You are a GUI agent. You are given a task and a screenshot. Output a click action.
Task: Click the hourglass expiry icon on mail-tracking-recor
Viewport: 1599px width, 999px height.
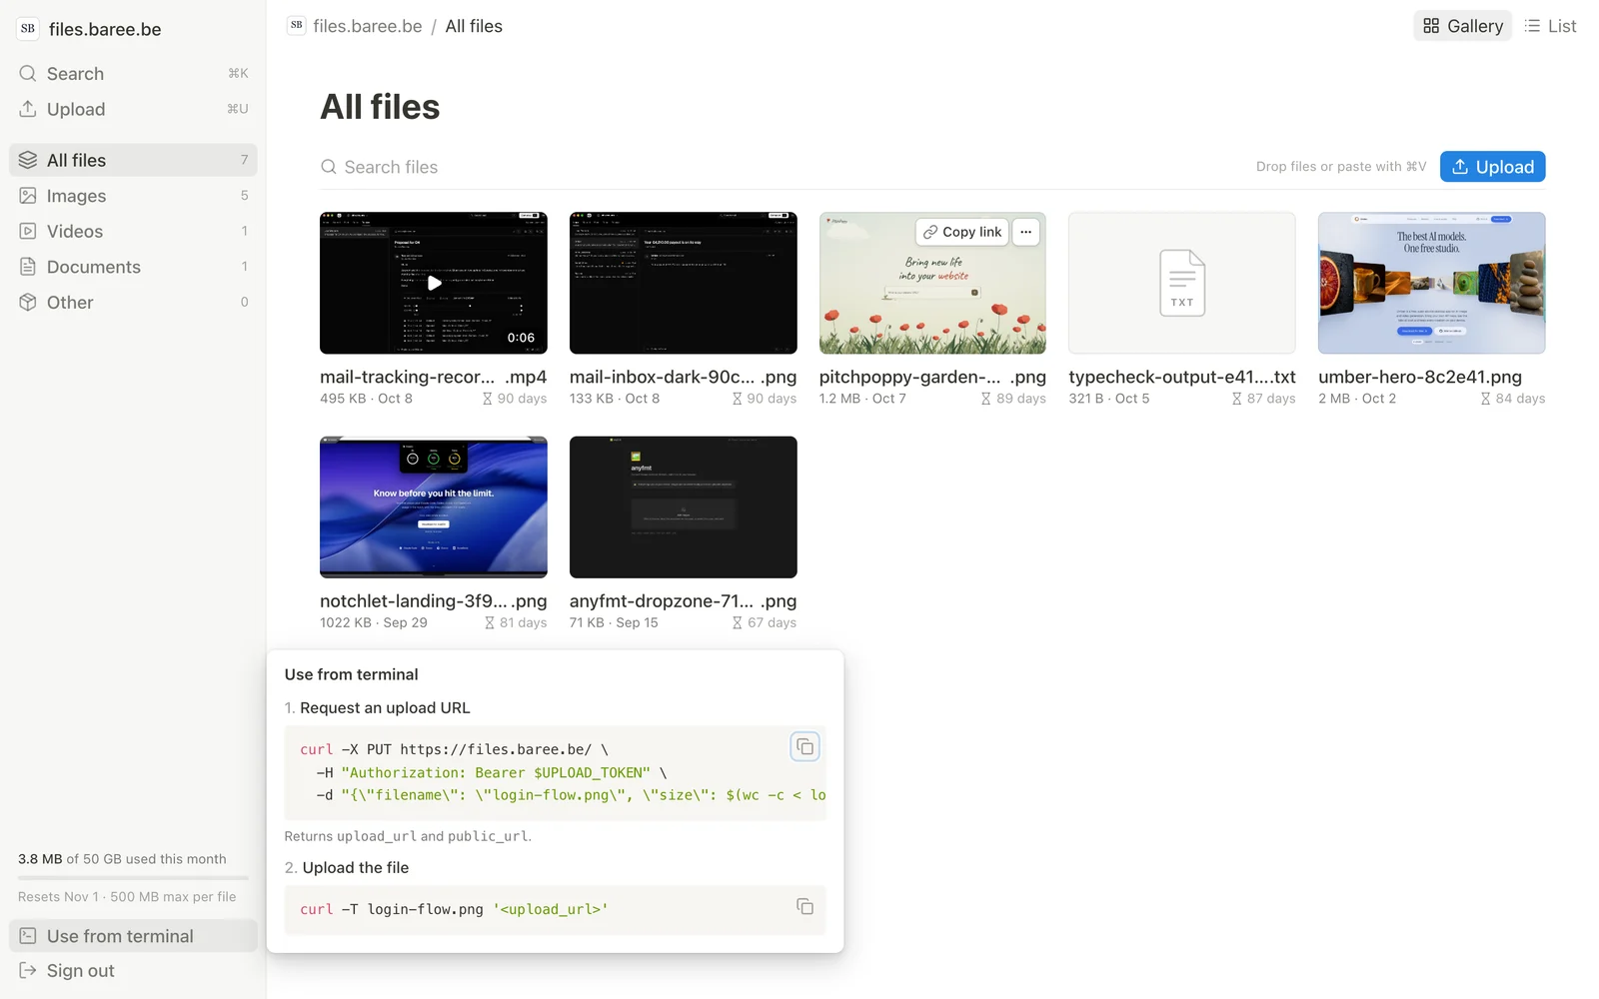point(487,399)
